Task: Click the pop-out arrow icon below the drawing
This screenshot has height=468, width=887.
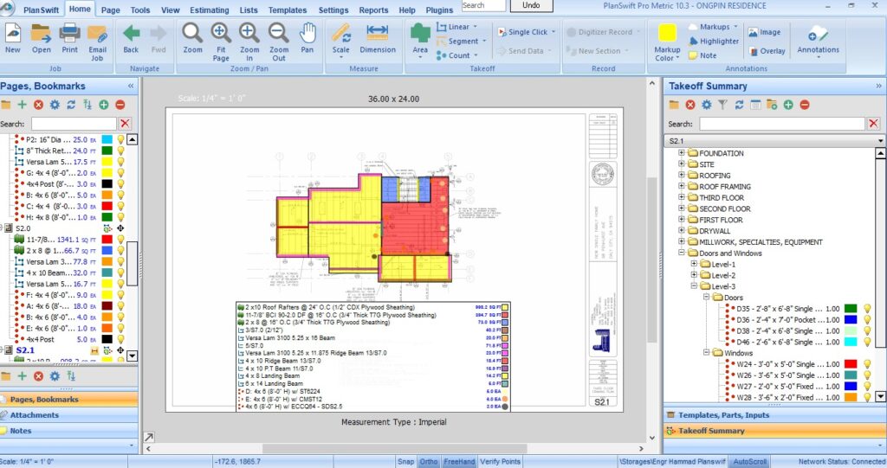Action: (x=149, y=437)
